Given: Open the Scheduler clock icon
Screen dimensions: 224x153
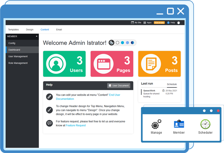Looking at the screenshot, I should (x=205, y=124).
